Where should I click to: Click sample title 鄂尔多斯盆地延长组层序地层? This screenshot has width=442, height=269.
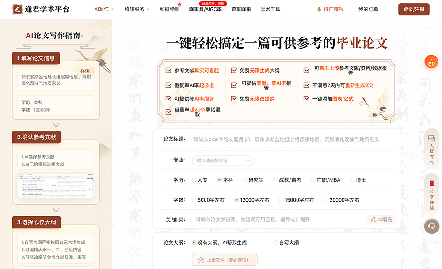[56, 80]
